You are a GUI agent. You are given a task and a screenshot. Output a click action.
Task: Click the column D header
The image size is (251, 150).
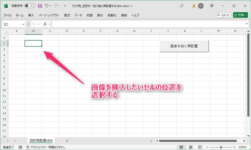click(67, 31)
